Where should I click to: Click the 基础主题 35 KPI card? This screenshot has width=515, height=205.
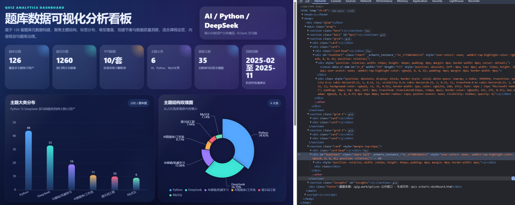pyautogui.click(x=216, y=67)
